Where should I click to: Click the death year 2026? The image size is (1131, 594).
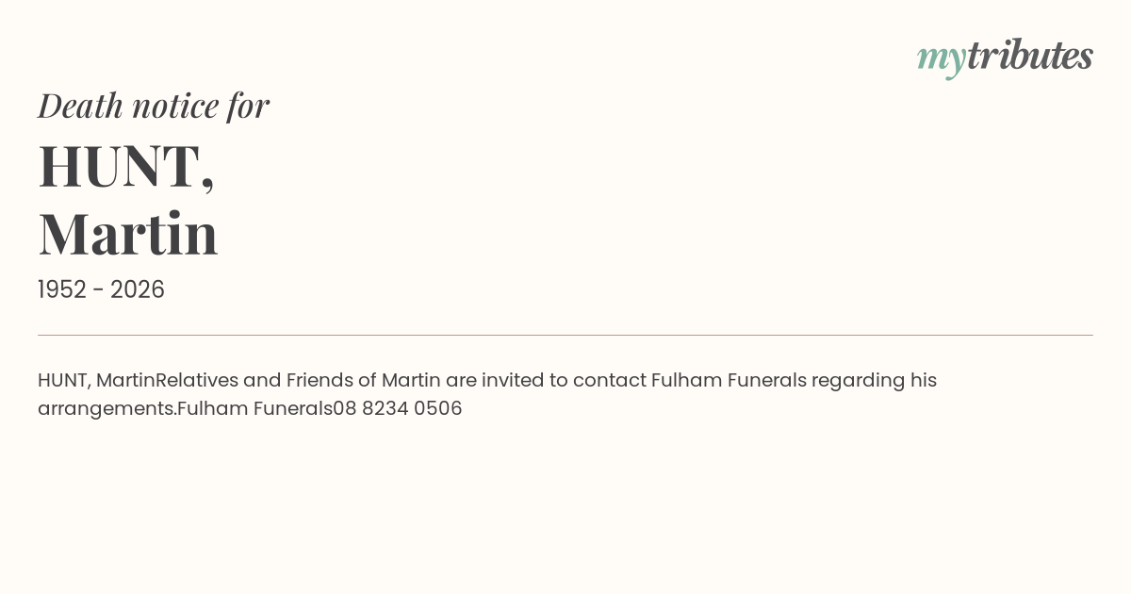138,289
